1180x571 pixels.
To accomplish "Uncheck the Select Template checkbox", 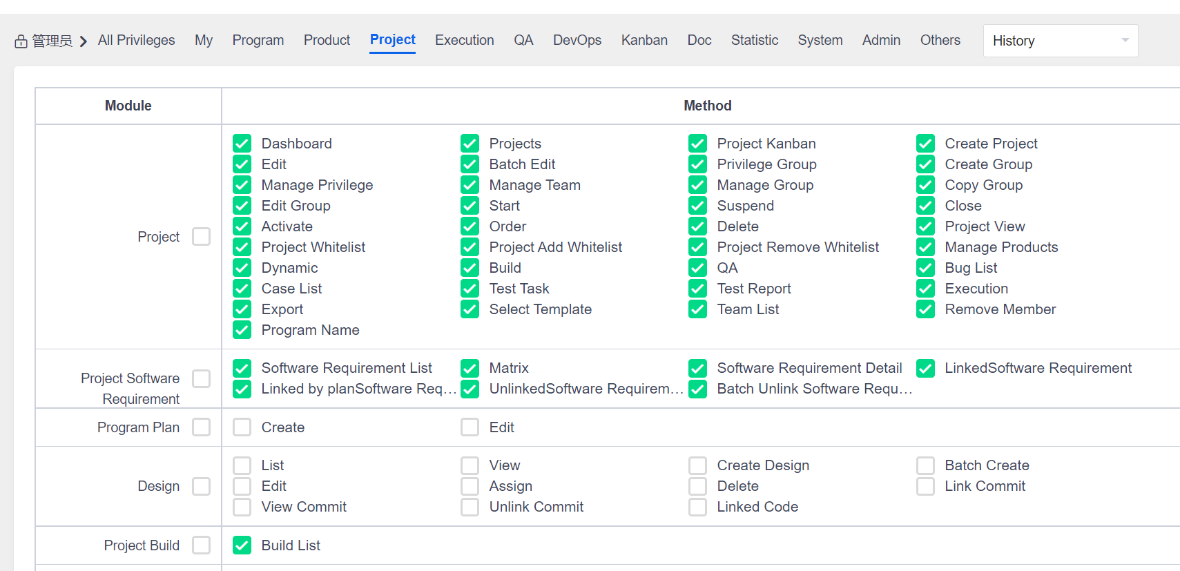I will [x=470, y=309].
